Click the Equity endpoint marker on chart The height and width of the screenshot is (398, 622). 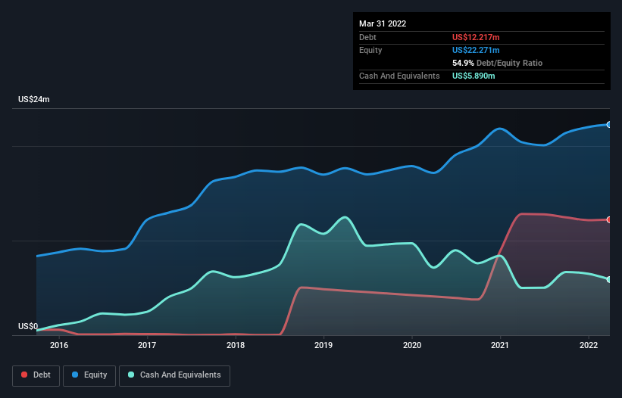pyautogui.click(x=609, y=125)
